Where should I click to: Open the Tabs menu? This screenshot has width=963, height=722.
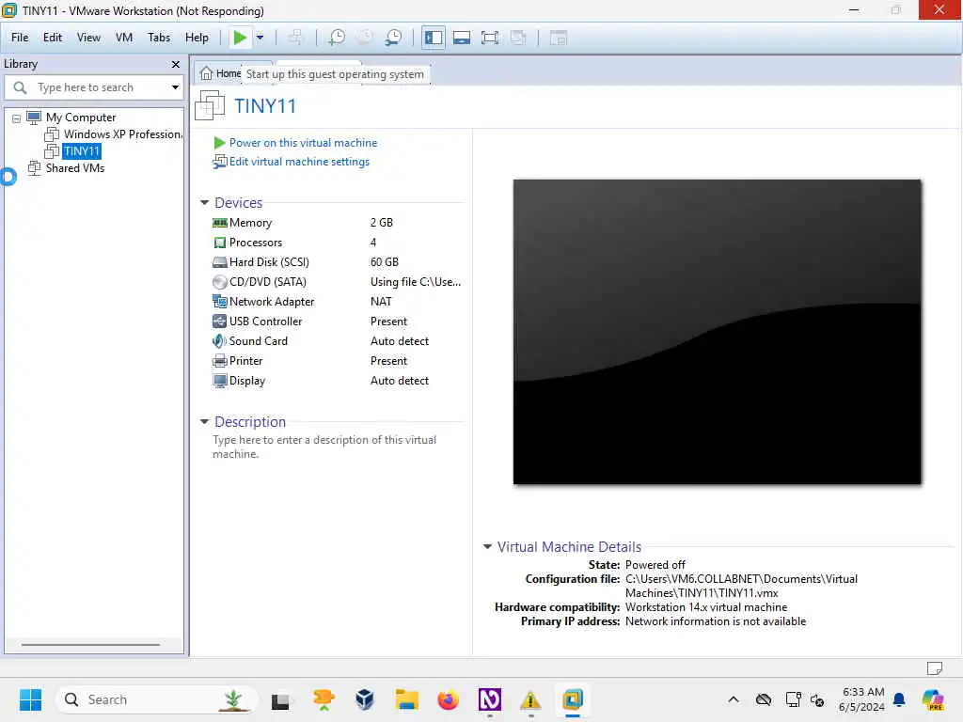[158, 38]
